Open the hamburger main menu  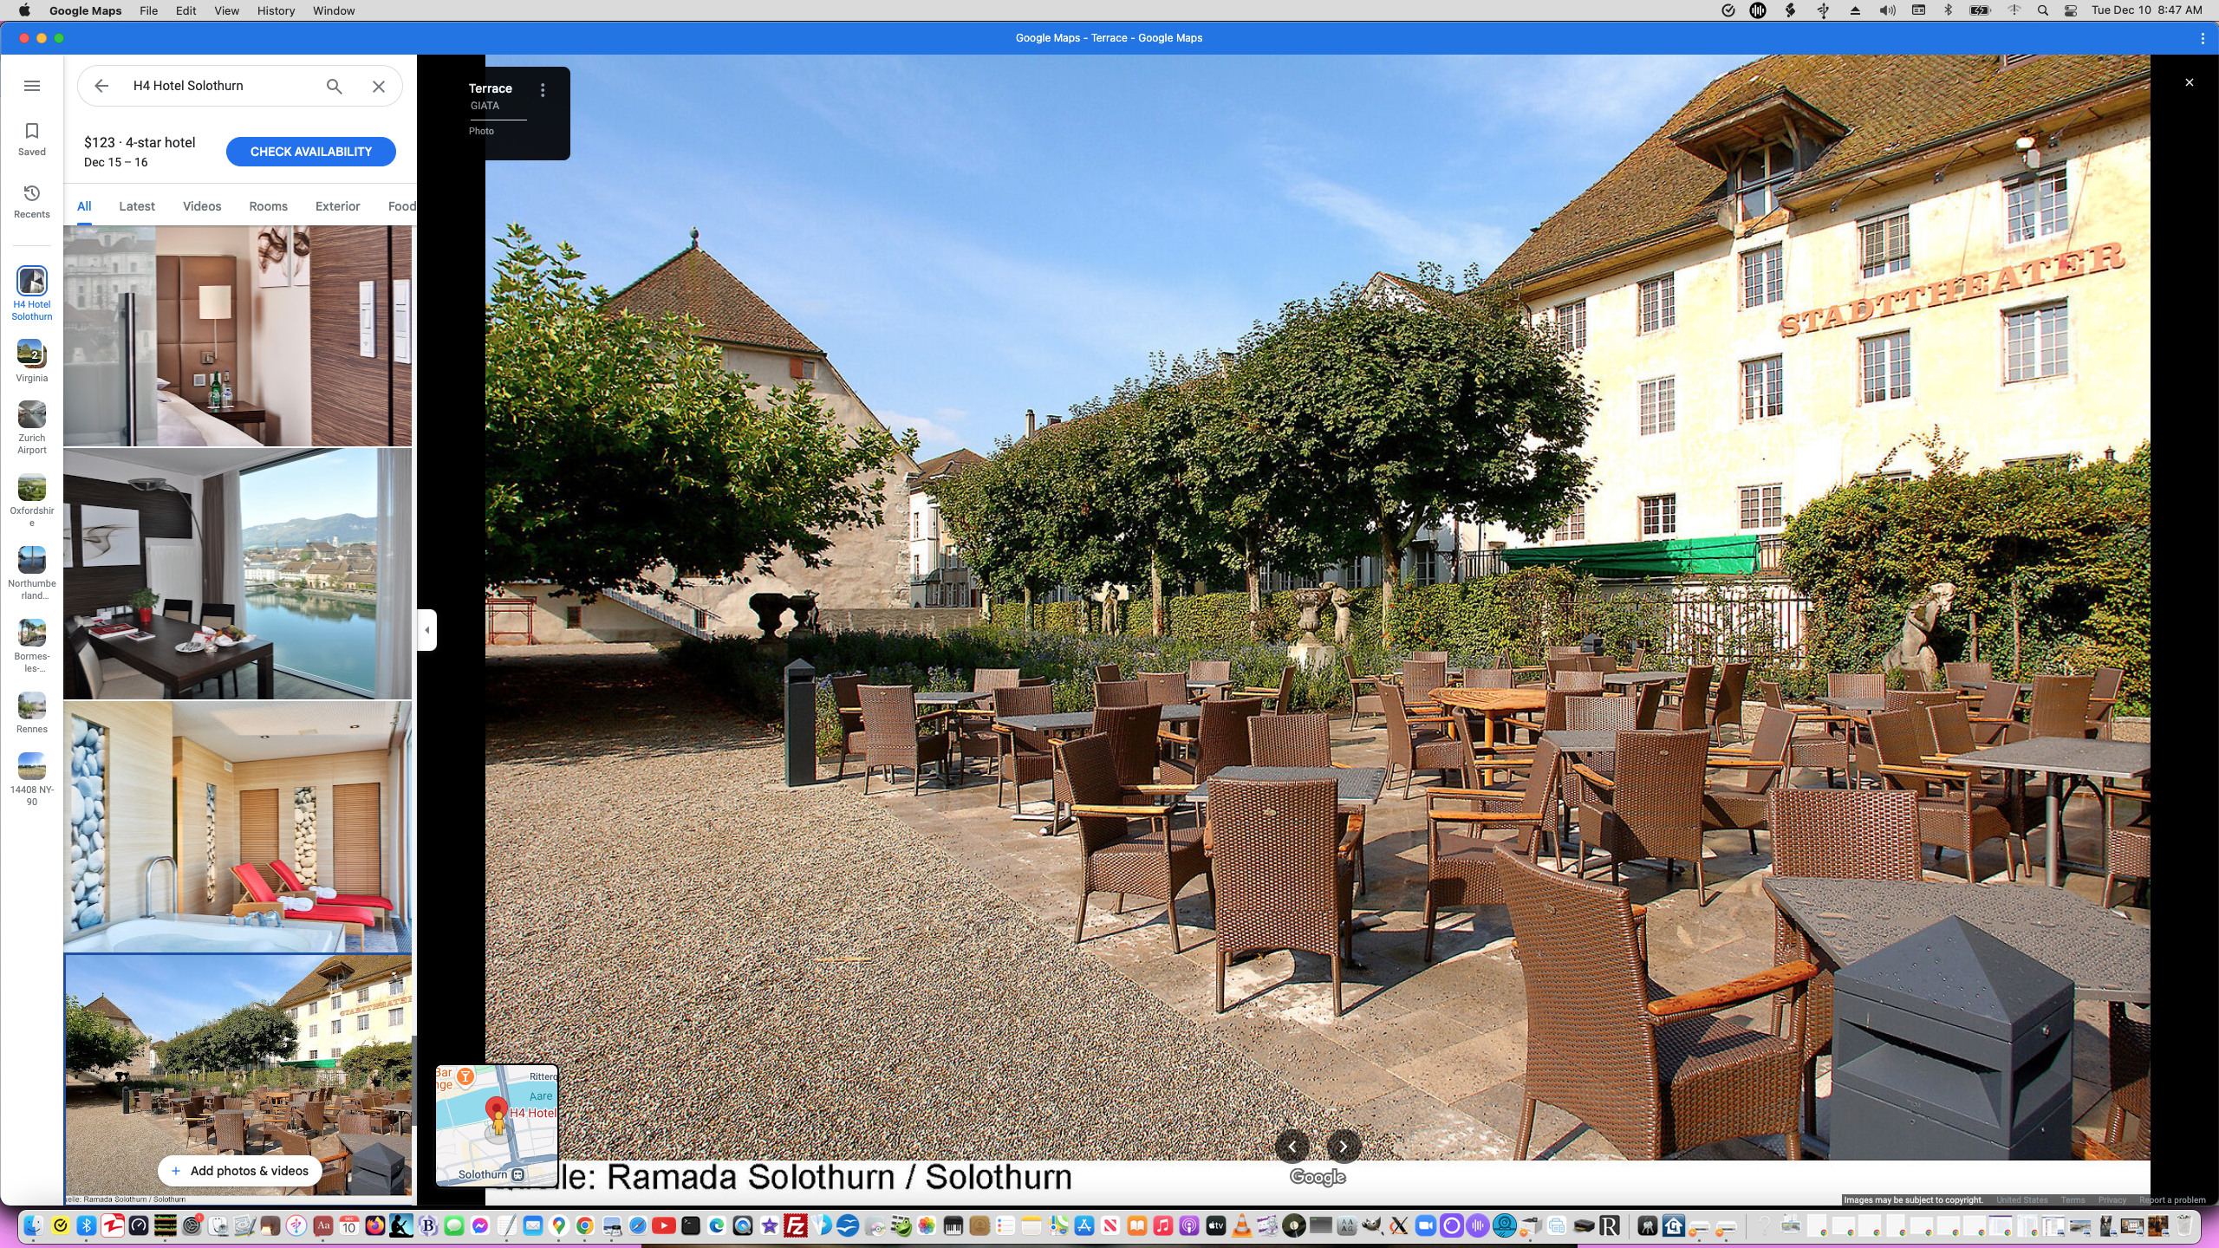32,86
